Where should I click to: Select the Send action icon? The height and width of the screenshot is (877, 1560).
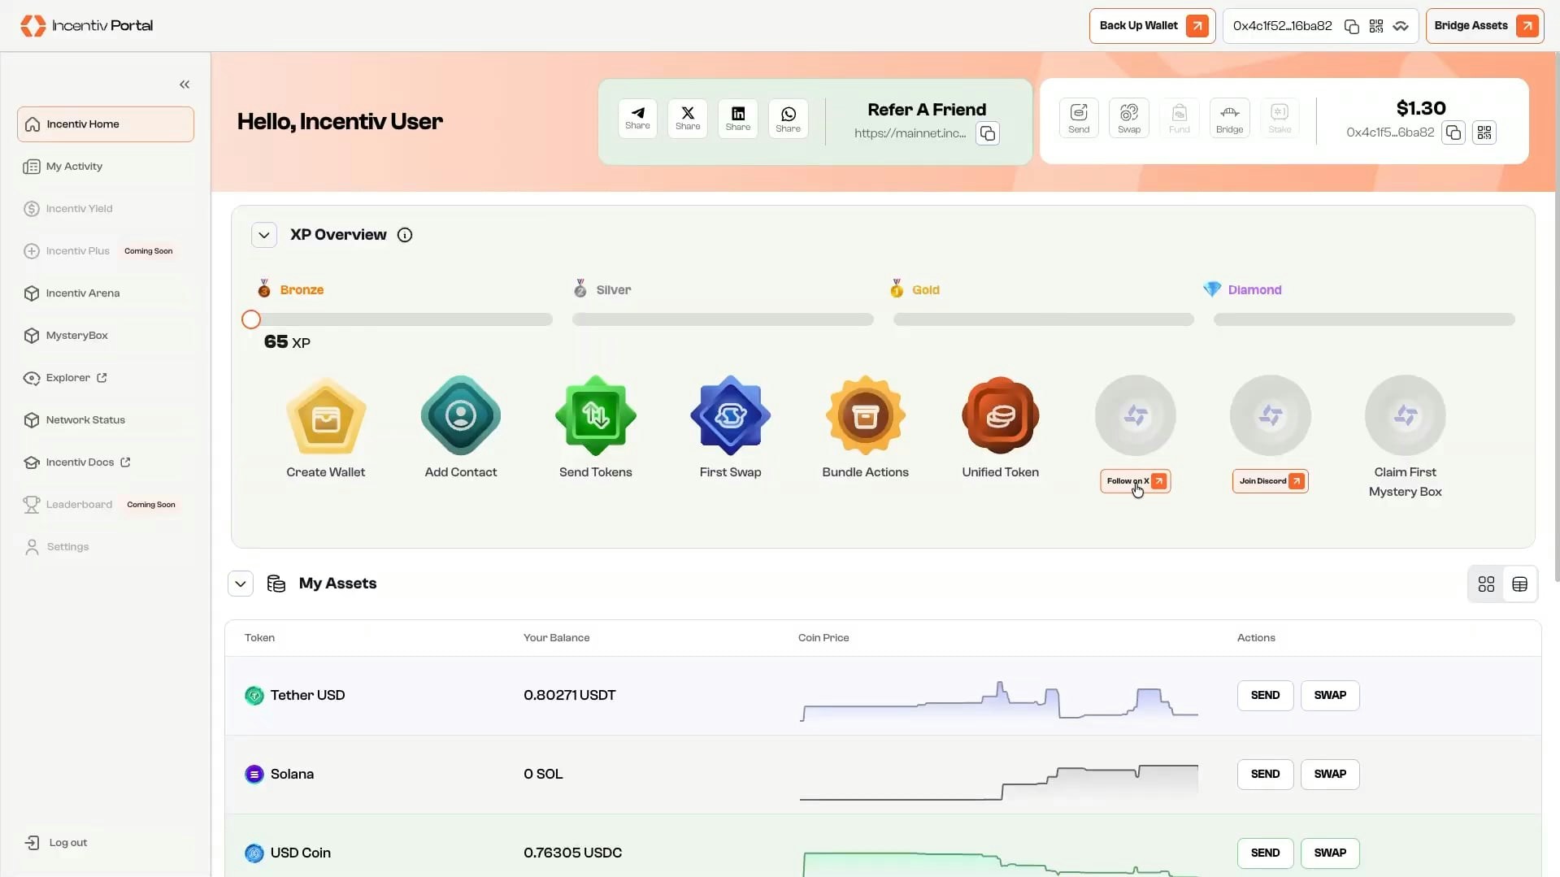pyautogui.click(x=1078, y=117)
